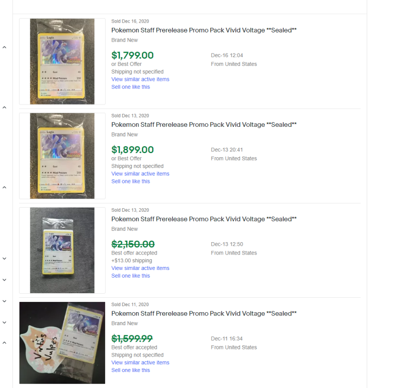Image resolution: width=412 pixels, height=388 pixels.
Task: Click the up chevron between first and second listings
Action: click(5, 108)
